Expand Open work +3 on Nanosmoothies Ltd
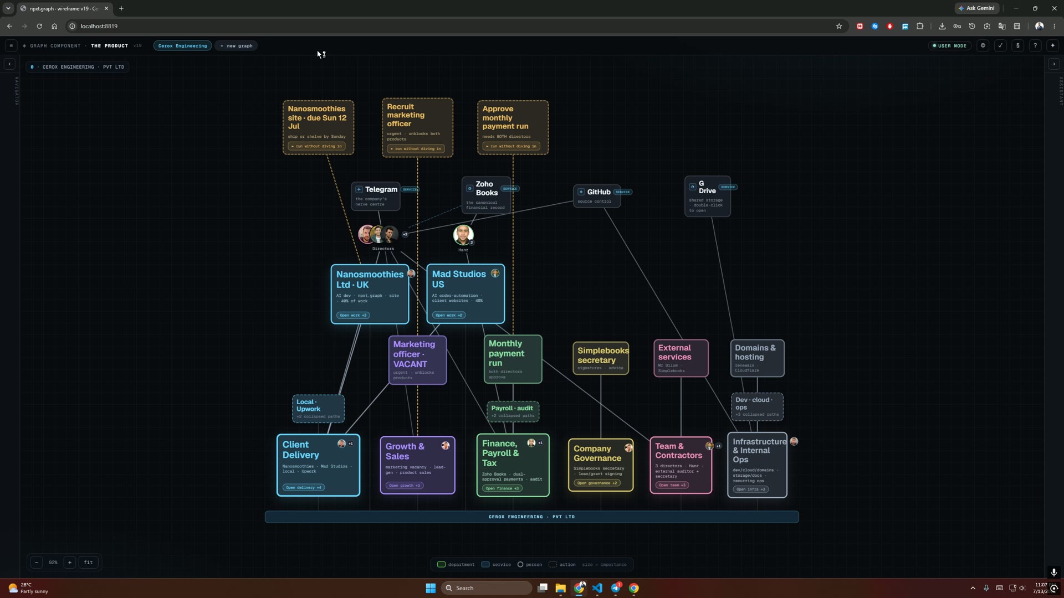Screen dimensions: 1064x598 coord(353,315)
